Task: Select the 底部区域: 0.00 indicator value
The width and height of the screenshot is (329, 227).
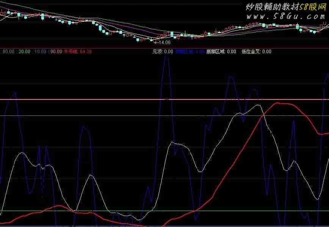Action: pos(221,52)
